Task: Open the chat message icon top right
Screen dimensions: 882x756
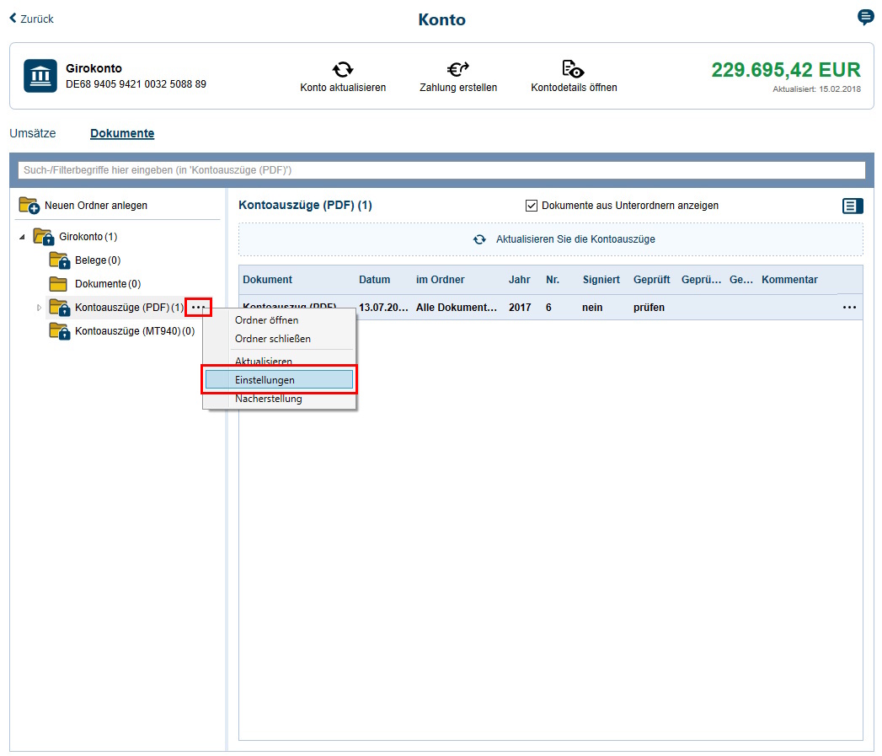Action: (865, 18)
